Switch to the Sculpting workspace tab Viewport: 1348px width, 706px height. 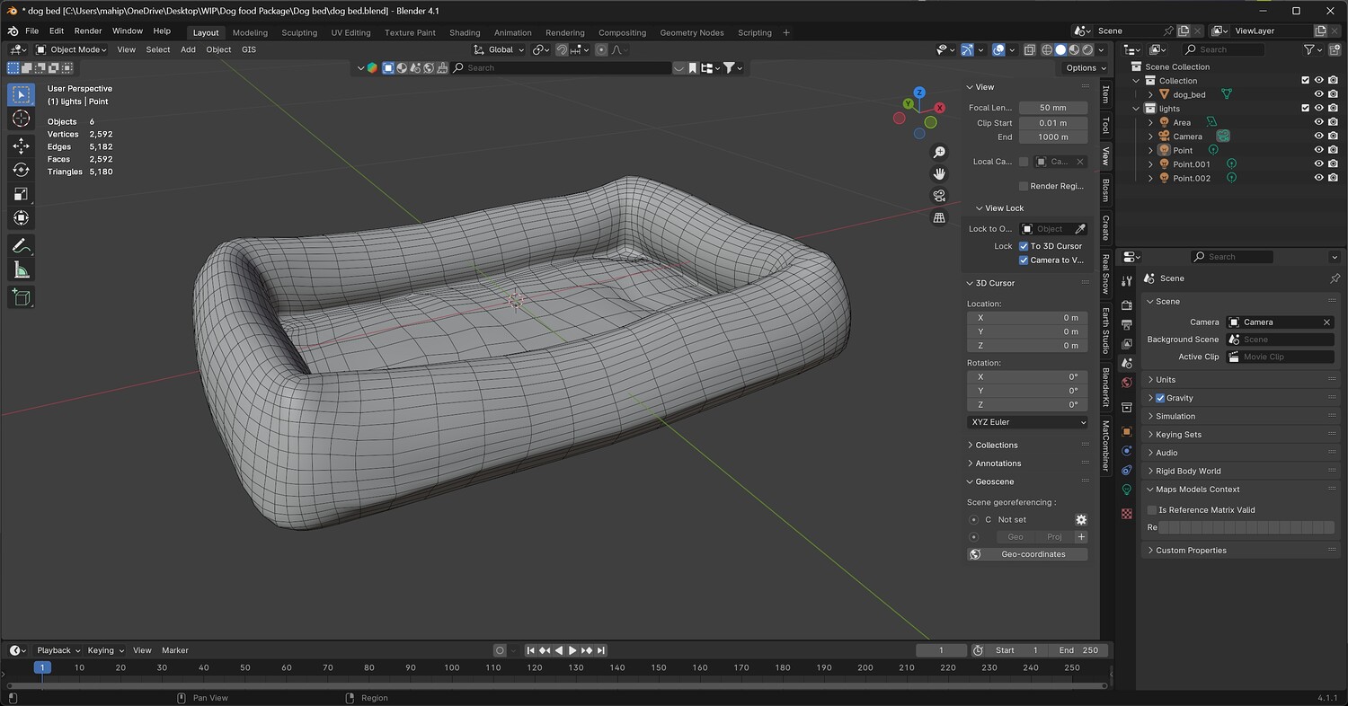[299, 32]
